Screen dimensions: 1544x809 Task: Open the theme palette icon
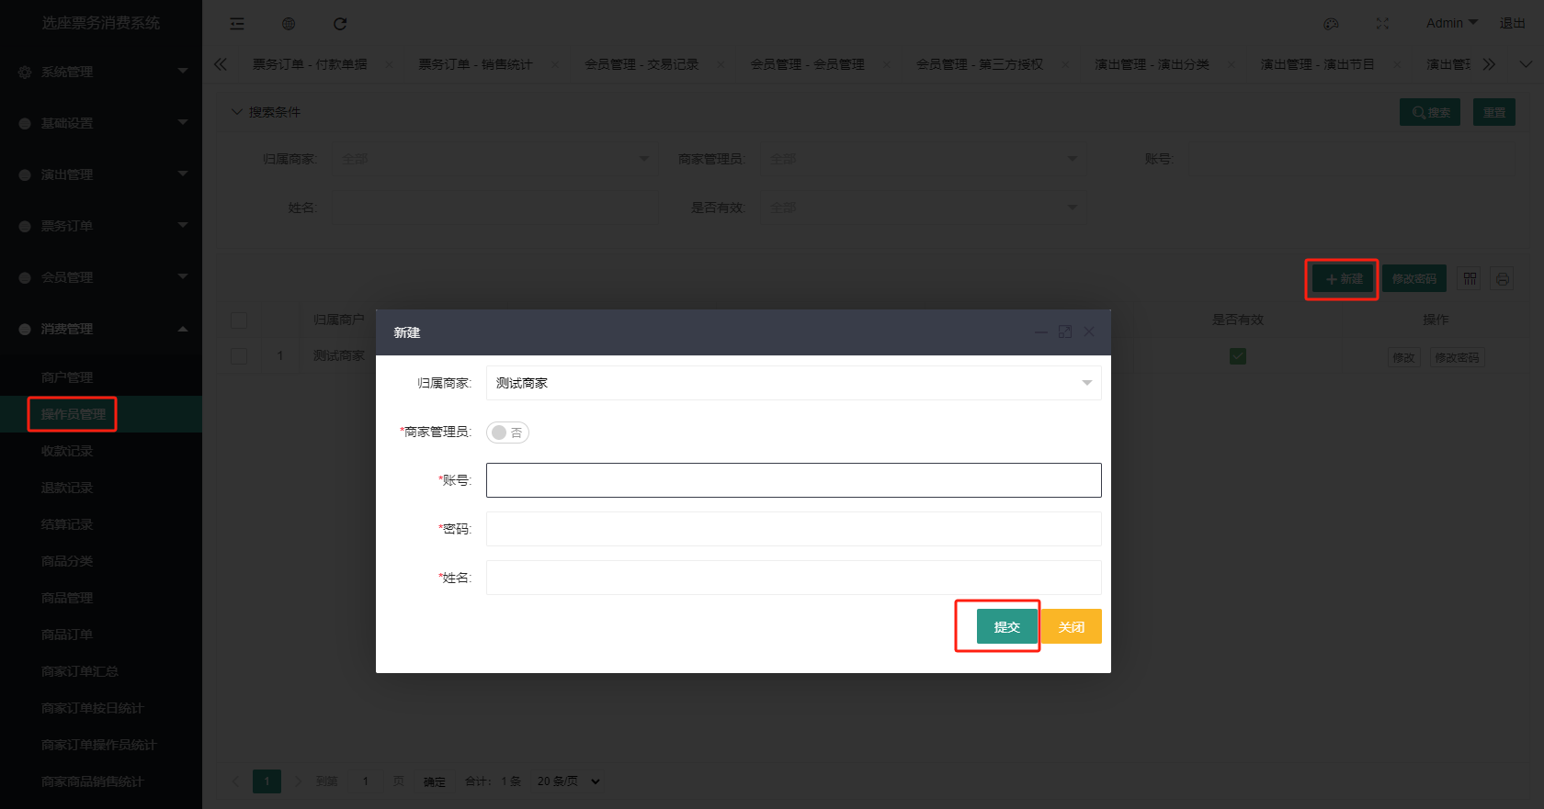(1331, 24)
